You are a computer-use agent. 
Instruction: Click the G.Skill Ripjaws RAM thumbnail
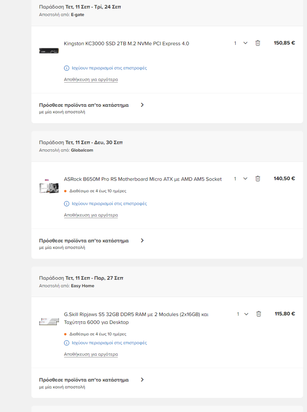[49, 322]
